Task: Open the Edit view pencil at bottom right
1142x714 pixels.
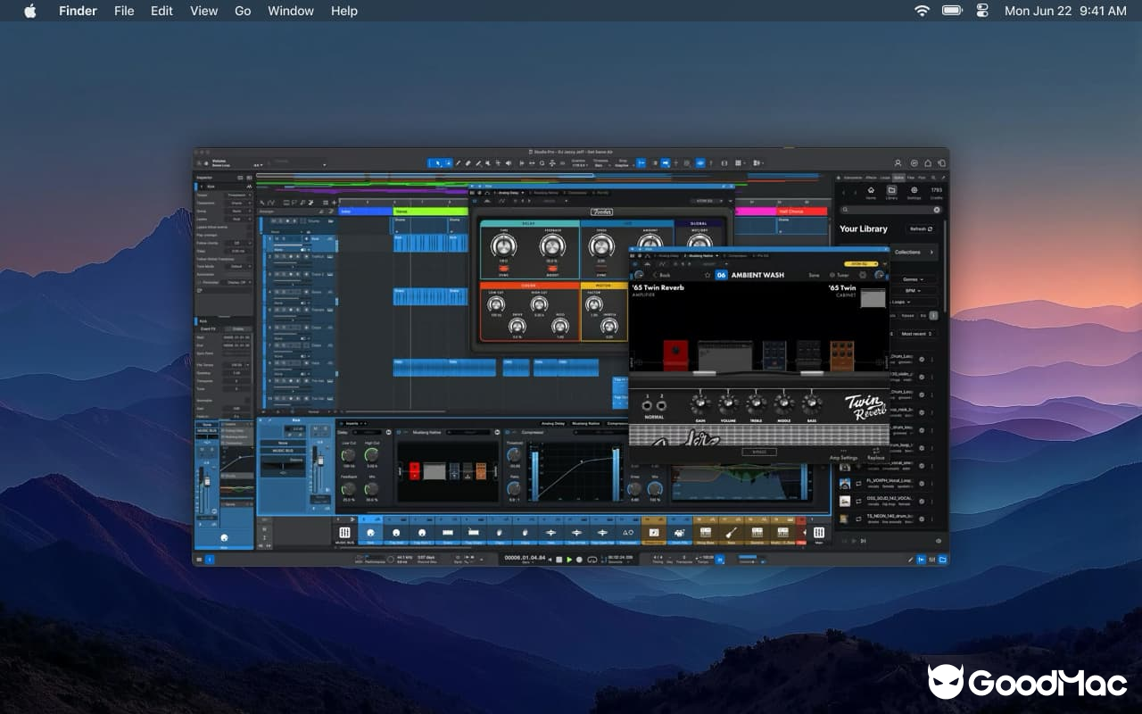Action: [x=910, y=560]
